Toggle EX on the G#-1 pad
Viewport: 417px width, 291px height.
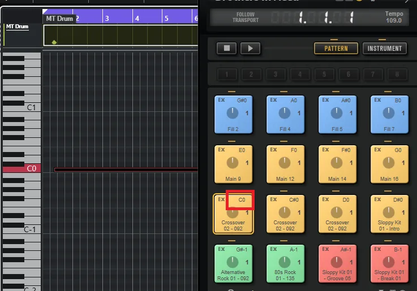pos(221,249)
